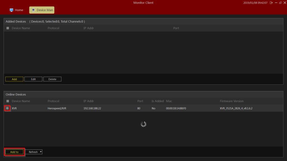This screenshot has width=287, height=161.
Task: Click Protocol column header in Added Devices
Action: (53, 28)
